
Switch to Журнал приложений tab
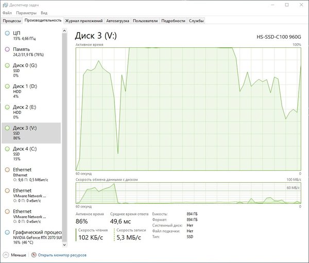84,21
